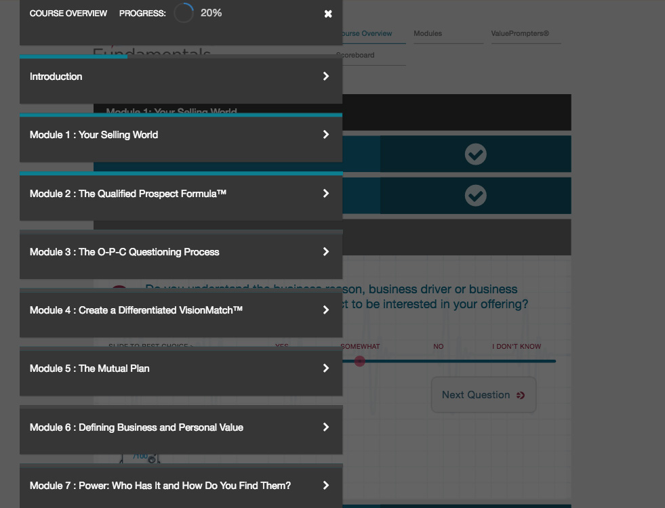Expand Module 3 chevron arrow
The width and height of the screenshot is (665, 508).
pos(325,252)
